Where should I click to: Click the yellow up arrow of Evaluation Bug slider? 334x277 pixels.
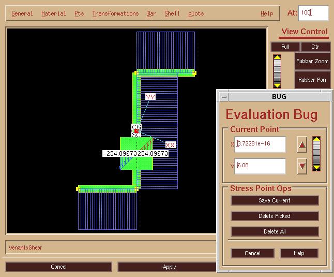coord(317,140)
